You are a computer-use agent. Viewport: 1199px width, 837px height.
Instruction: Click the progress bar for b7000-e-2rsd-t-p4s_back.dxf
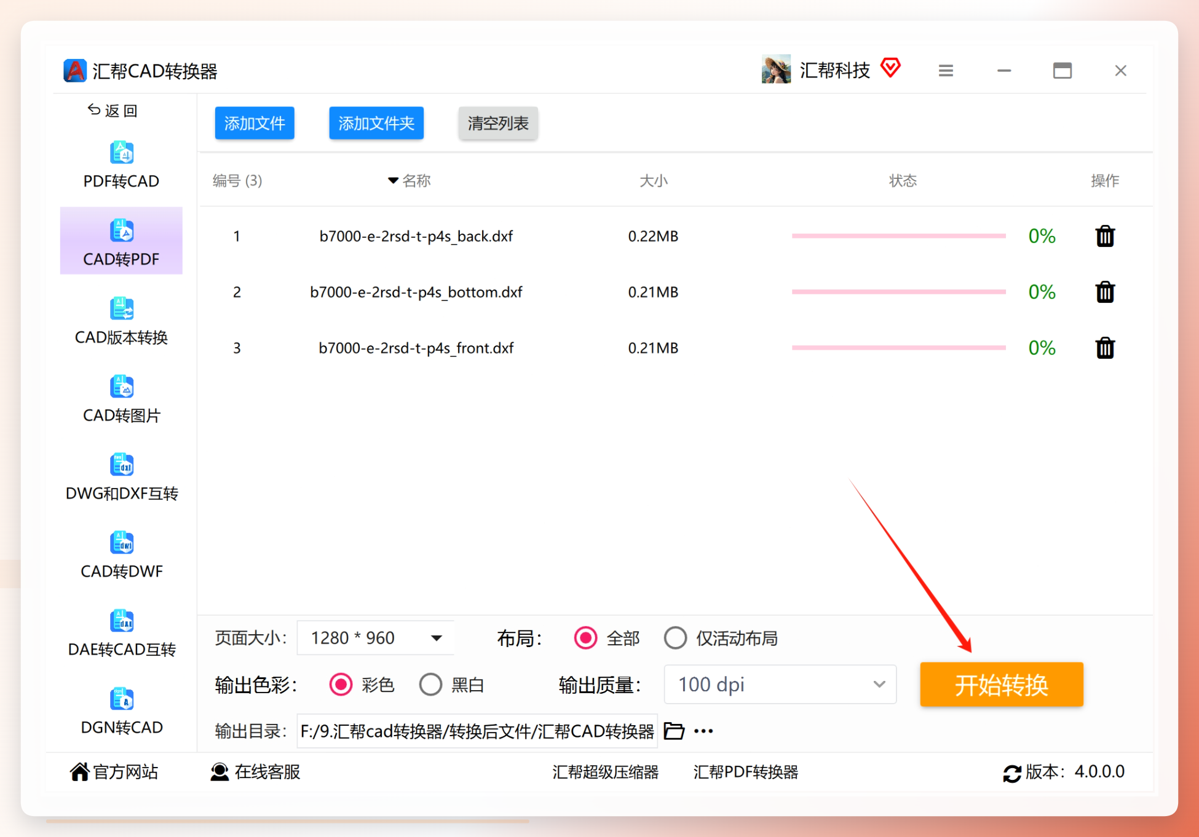[898, 236]
